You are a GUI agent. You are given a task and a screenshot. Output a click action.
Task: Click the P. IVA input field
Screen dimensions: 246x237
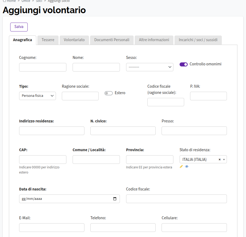(209, 96)
